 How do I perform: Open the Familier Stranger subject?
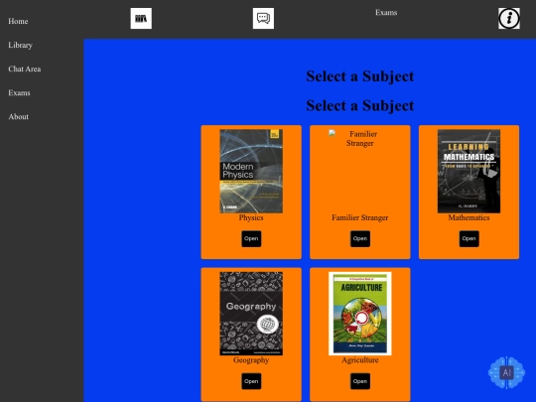(360, 238)
